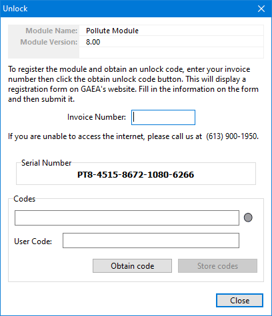Click the Invoice Number label
This screenshot has width=272, height=316.
[x=97, y=117]
